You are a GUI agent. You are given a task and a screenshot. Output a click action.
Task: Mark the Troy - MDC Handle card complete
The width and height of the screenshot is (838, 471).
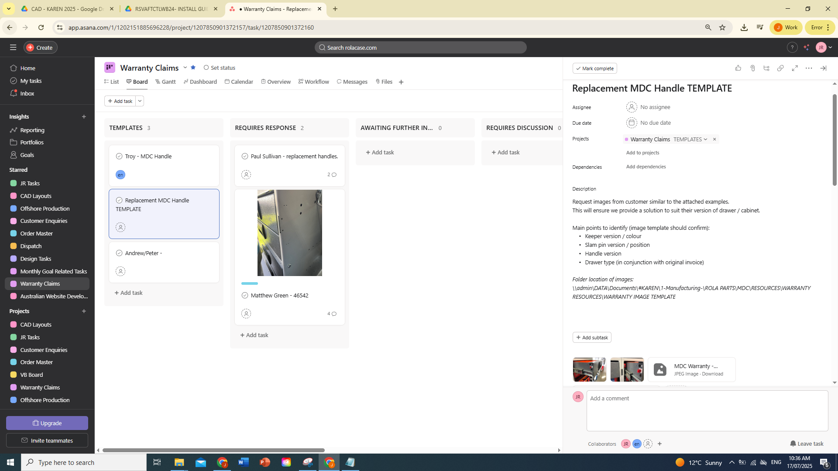pos(119,156)
